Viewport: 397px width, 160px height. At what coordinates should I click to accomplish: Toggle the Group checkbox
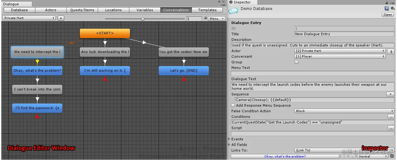296,62
